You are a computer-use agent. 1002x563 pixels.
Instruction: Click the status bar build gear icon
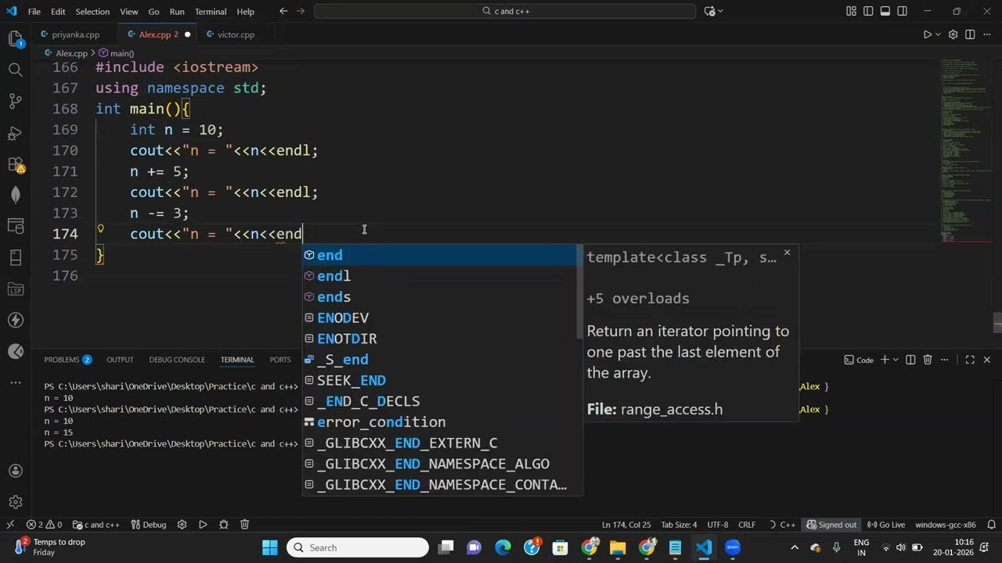coord(182,525)
